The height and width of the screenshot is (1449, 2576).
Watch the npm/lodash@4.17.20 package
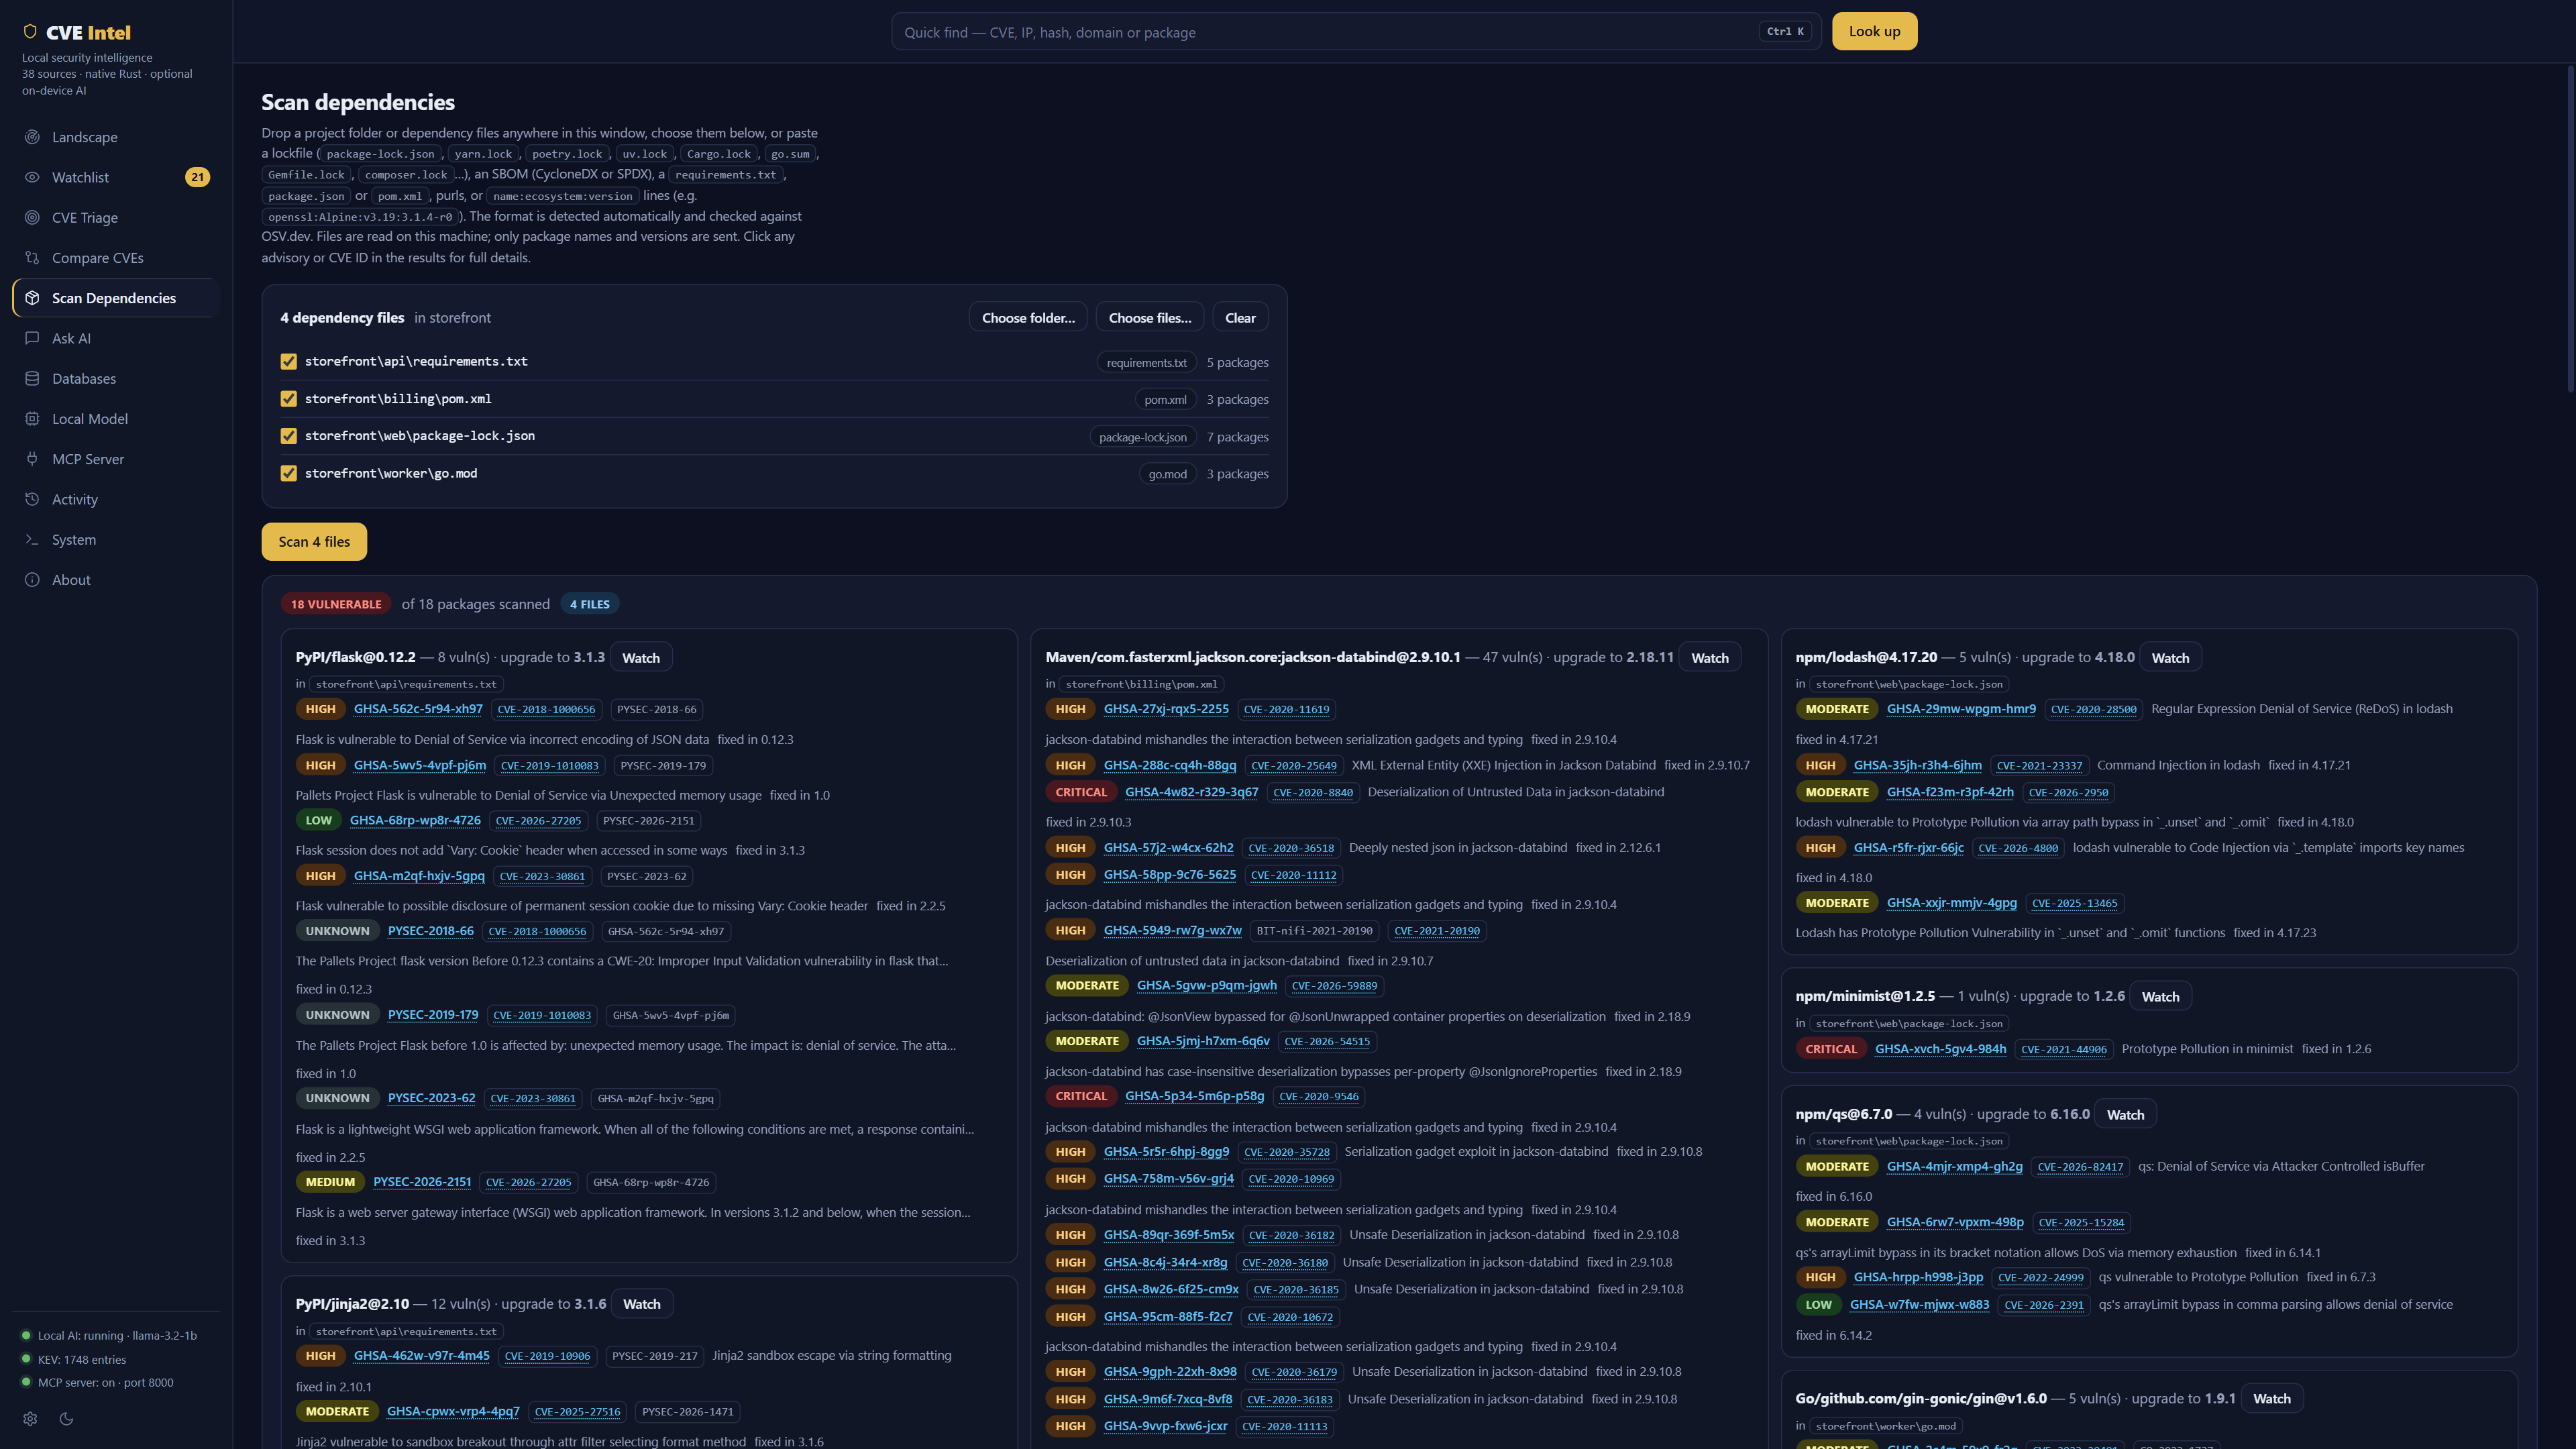[2170, 657]
